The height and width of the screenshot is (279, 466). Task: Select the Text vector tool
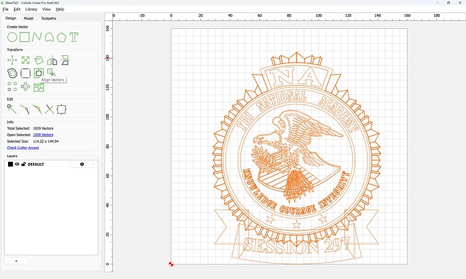tap(74, 37)
